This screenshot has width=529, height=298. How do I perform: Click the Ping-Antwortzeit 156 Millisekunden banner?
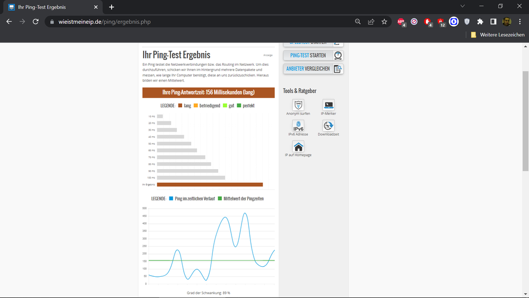[209, 93]
